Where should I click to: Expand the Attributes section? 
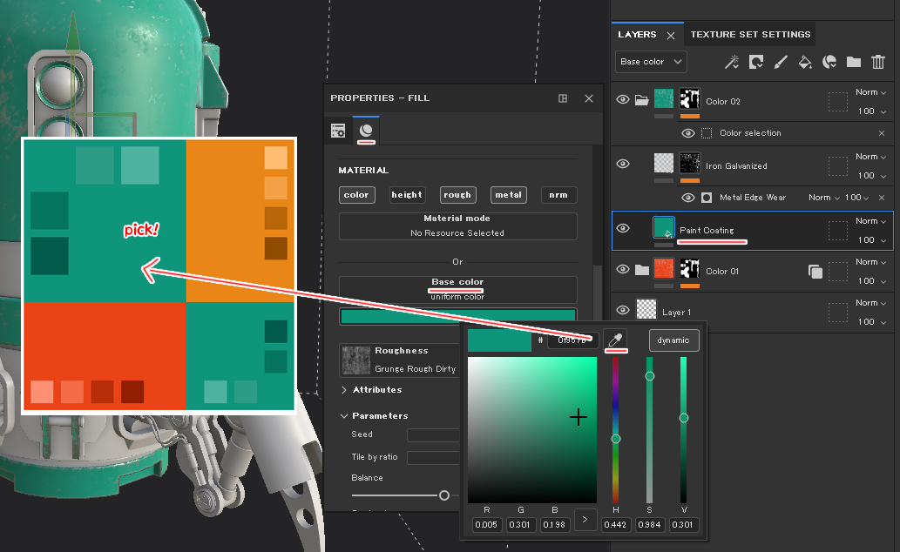tap(344, 390)
